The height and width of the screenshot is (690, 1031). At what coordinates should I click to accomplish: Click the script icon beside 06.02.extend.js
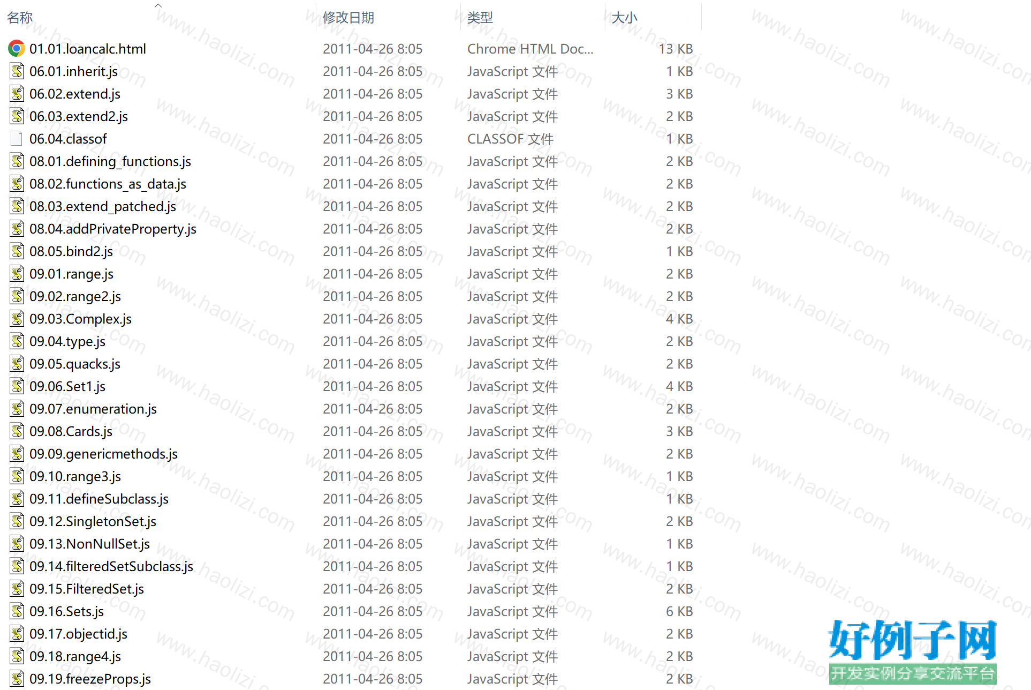(17, 94)
